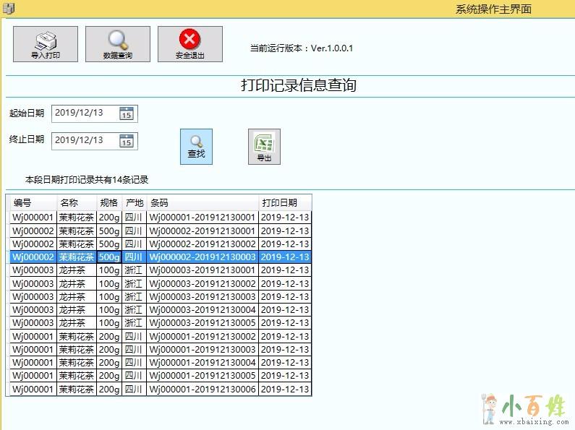Viewport: 575px width, 430px height.
Task: Click the application icon in title bar
Action: click(9, 9)
